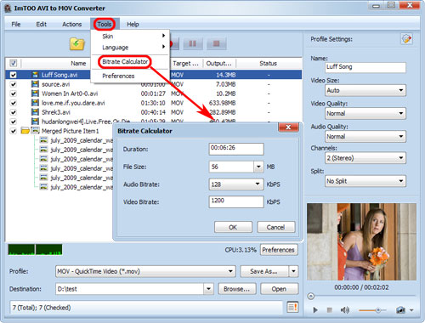Click the Preferences button beside CPU usage
The image size is (425, 323).
[279, 250]
